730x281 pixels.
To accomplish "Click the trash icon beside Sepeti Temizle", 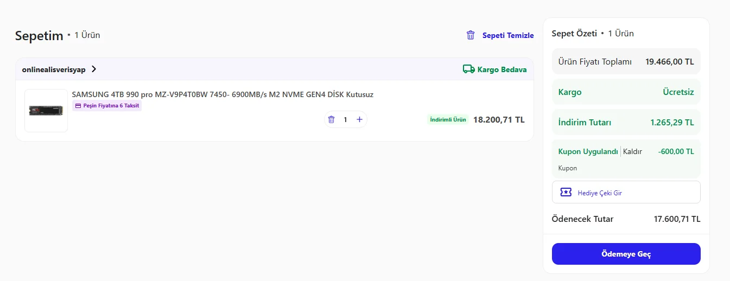I will (471, 35).
